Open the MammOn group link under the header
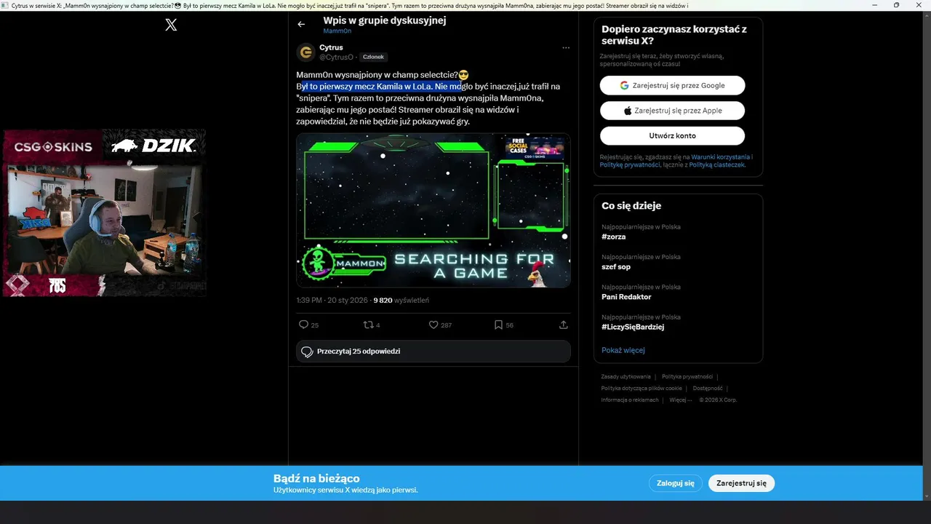This screenshot has height=524, width=931. click(x=337, y=31)
